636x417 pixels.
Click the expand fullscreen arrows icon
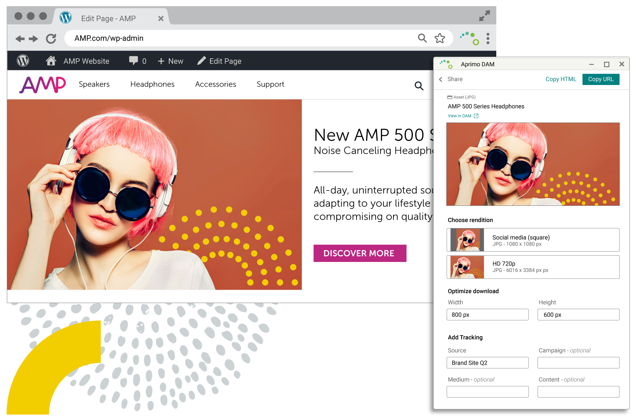point(484,16)
